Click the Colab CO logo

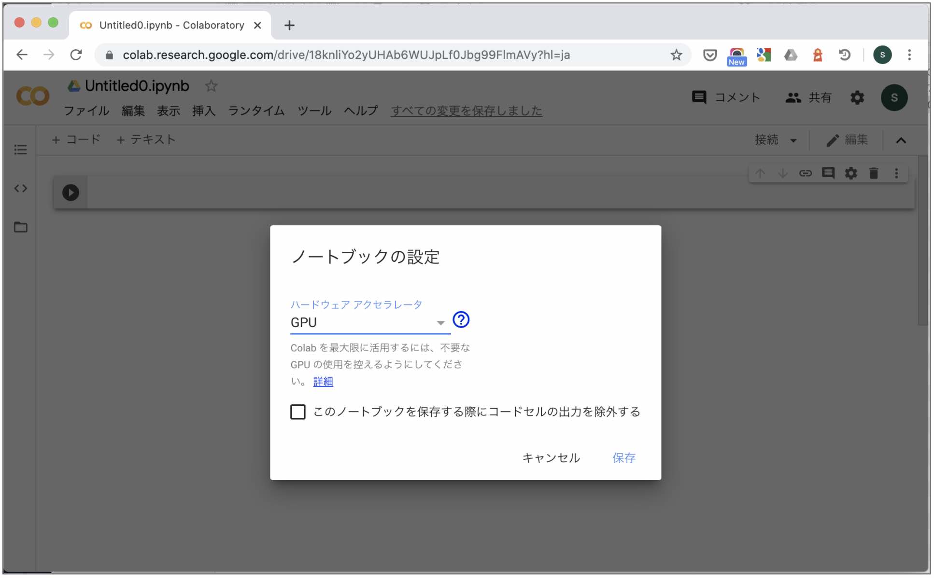pos(33,96)
